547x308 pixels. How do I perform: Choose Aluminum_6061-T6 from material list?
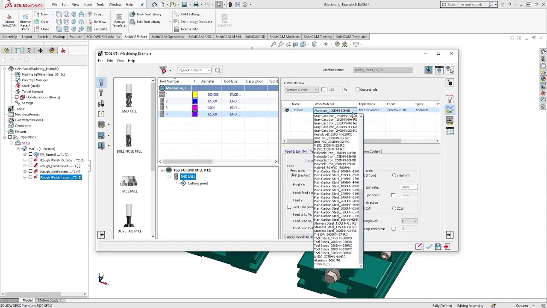coord(327,261)
